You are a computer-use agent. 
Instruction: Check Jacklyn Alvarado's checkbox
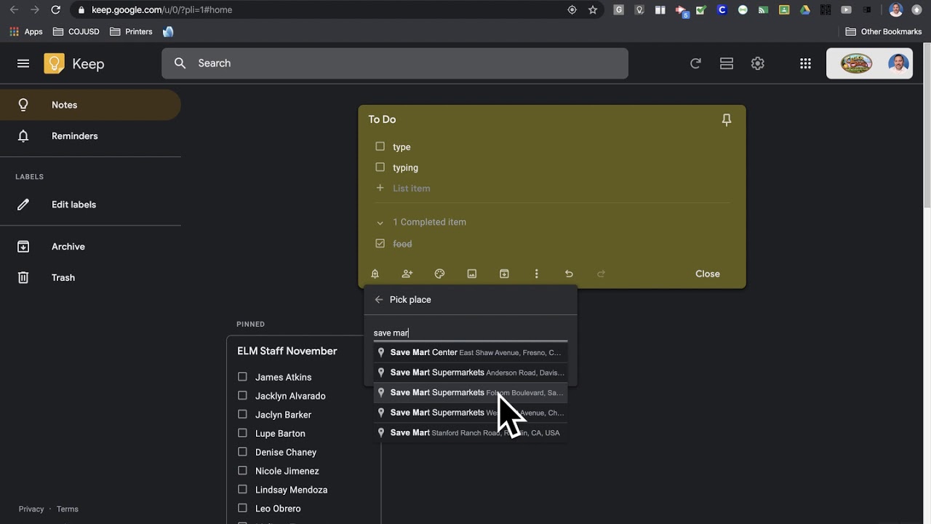[x=242, y=396]
